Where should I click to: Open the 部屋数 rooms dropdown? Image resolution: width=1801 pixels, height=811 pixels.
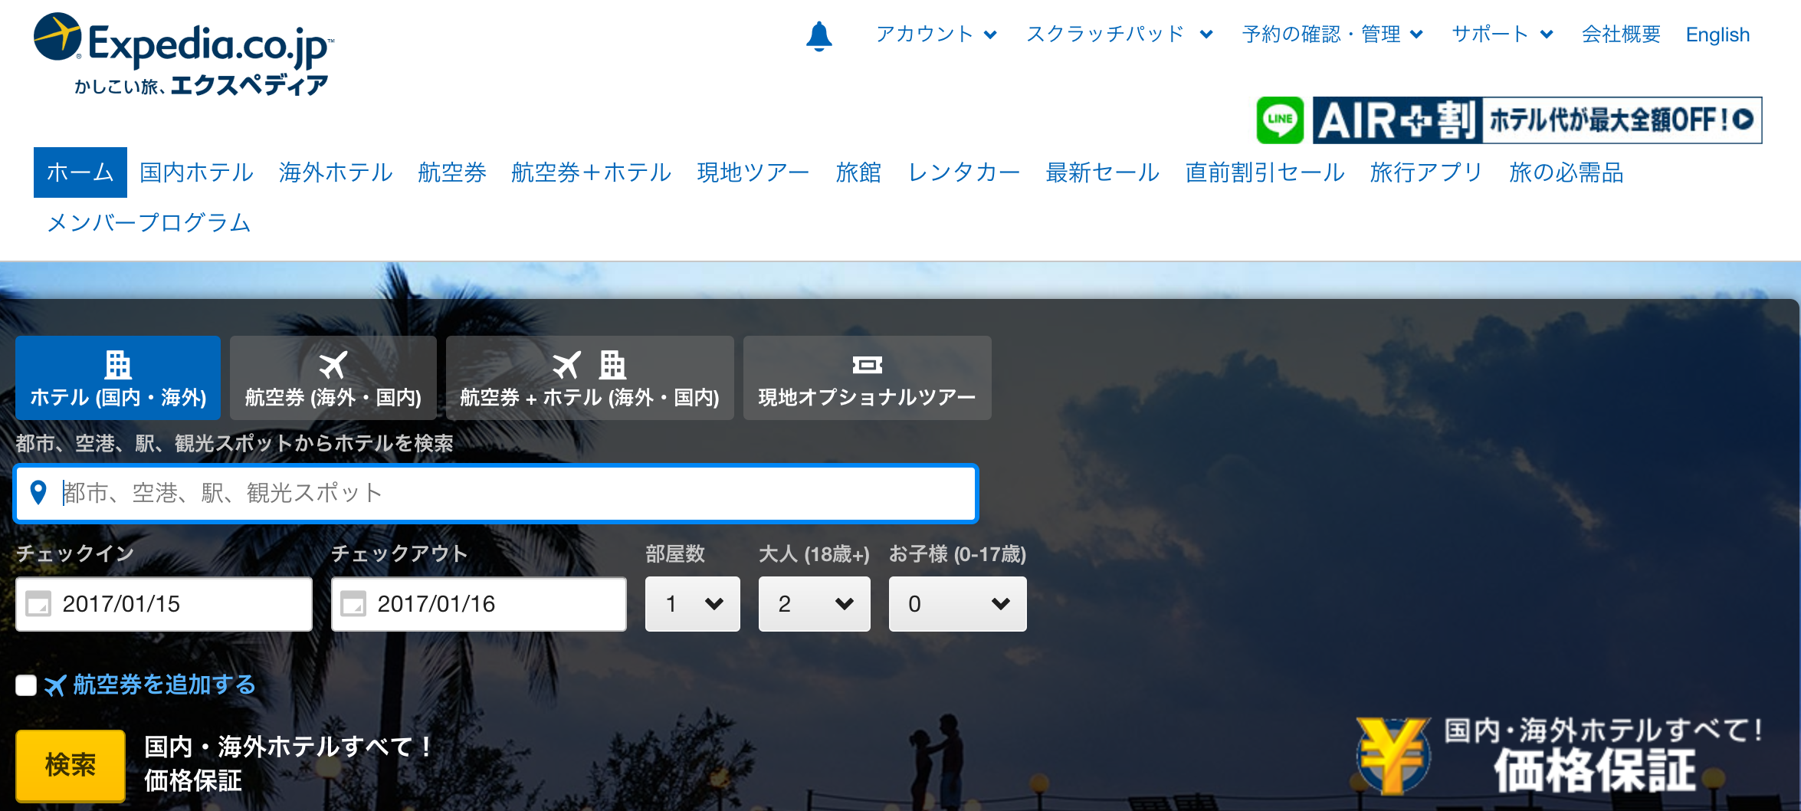point(692,604)
